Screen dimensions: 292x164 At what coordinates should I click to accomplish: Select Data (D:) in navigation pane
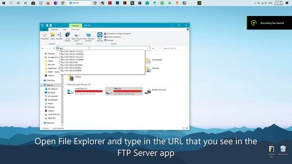tap(50, 118)
